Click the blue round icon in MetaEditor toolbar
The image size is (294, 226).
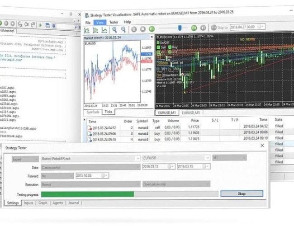point(54,26)
